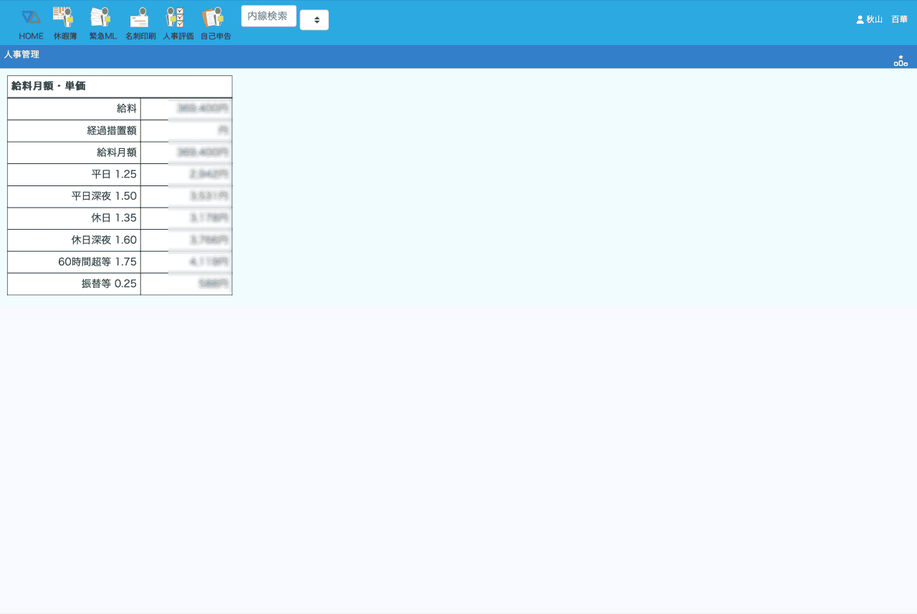
Task: Click the podium star icon in the 人事管理 bar
Action: click(900, 61)
